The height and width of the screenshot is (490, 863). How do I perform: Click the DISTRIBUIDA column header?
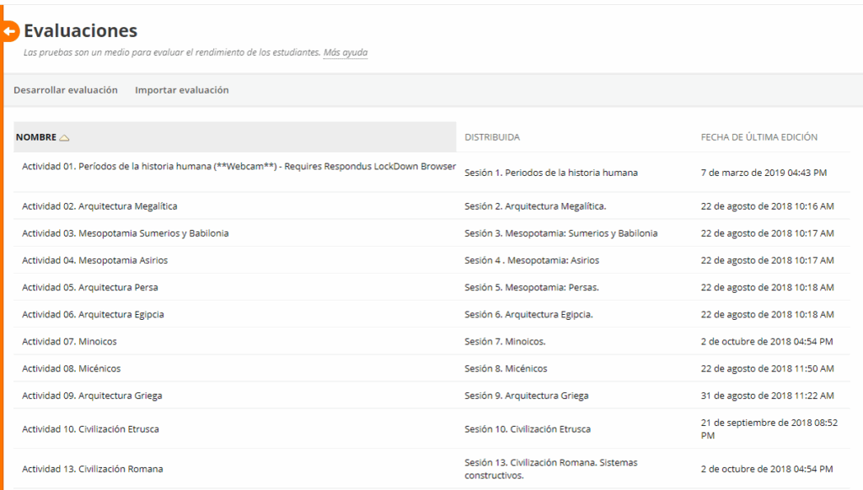tap(492, 137)
